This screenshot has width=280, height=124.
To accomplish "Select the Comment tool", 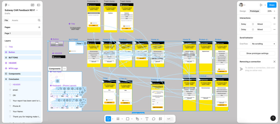I will (154, 119).
